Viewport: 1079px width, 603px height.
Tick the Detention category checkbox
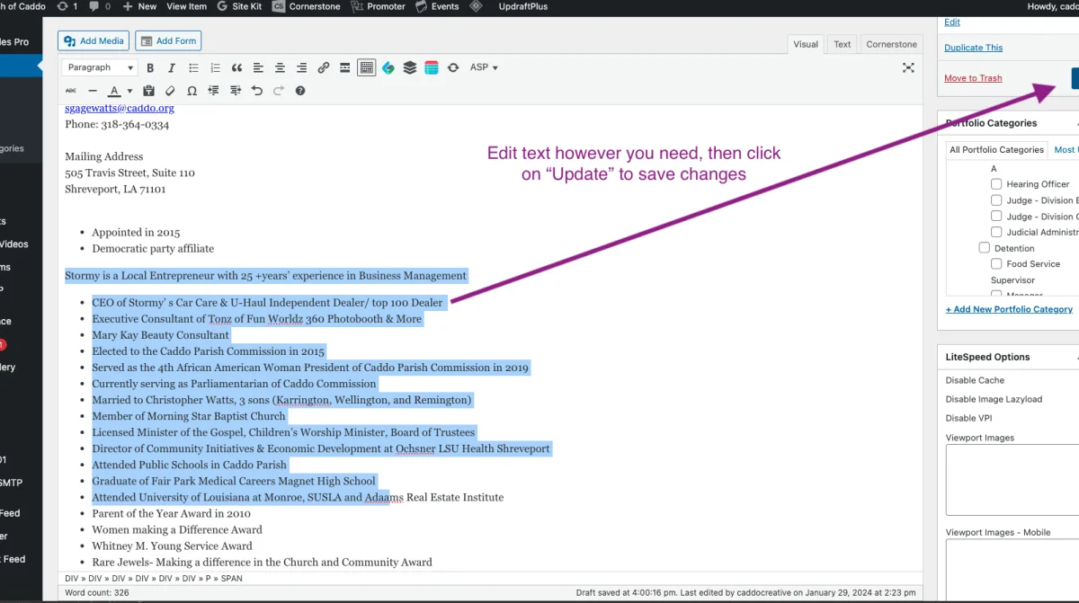point(984,248)
